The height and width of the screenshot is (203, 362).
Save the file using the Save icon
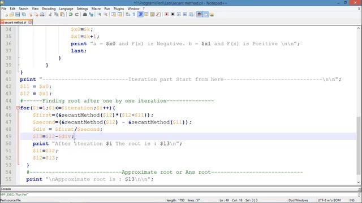coord(18,15)
